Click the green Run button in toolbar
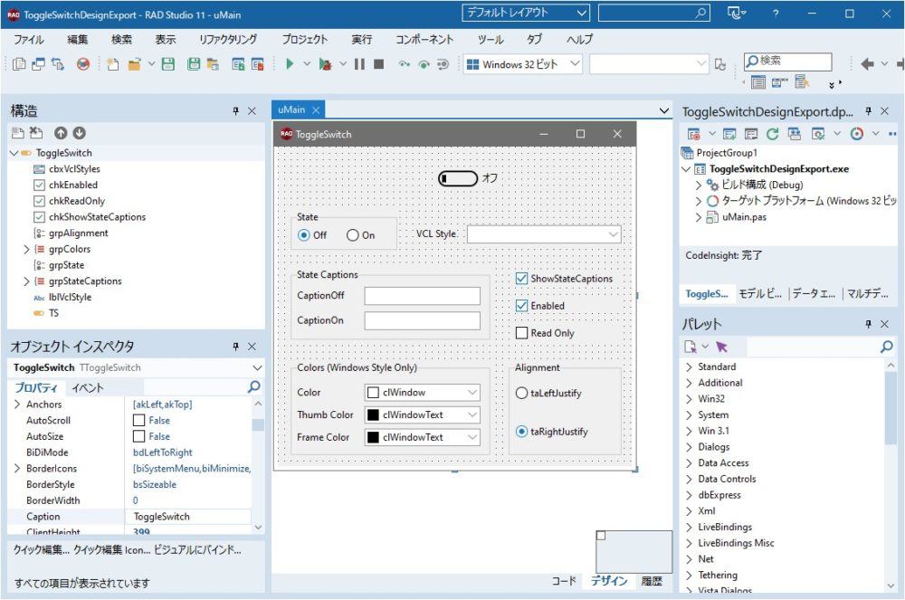Image resolution: width=905 pixels, height=600 pixels. [290, 64]
